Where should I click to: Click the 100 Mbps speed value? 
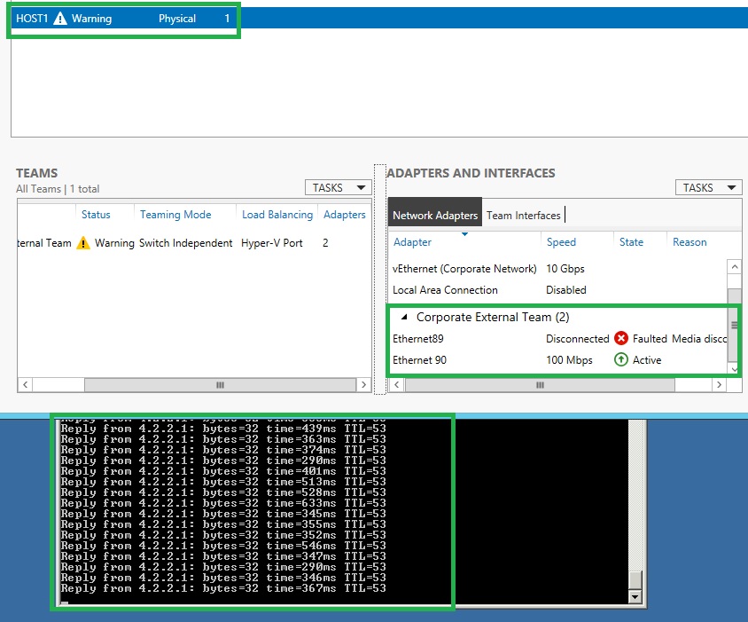pos(569,360)
